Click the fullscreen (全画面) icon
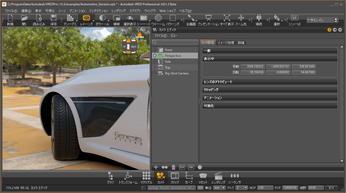Viewport: 346px width, 193px height. 191,18
